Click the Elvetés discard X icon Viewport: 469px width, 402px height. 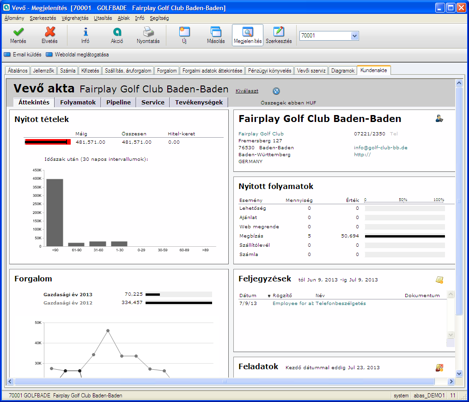click(x=49, y=32)
